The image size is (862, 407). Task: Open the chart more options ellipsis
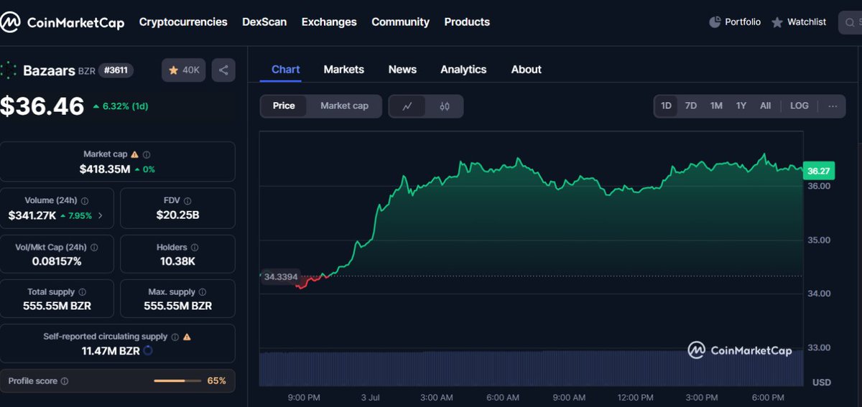833,106
